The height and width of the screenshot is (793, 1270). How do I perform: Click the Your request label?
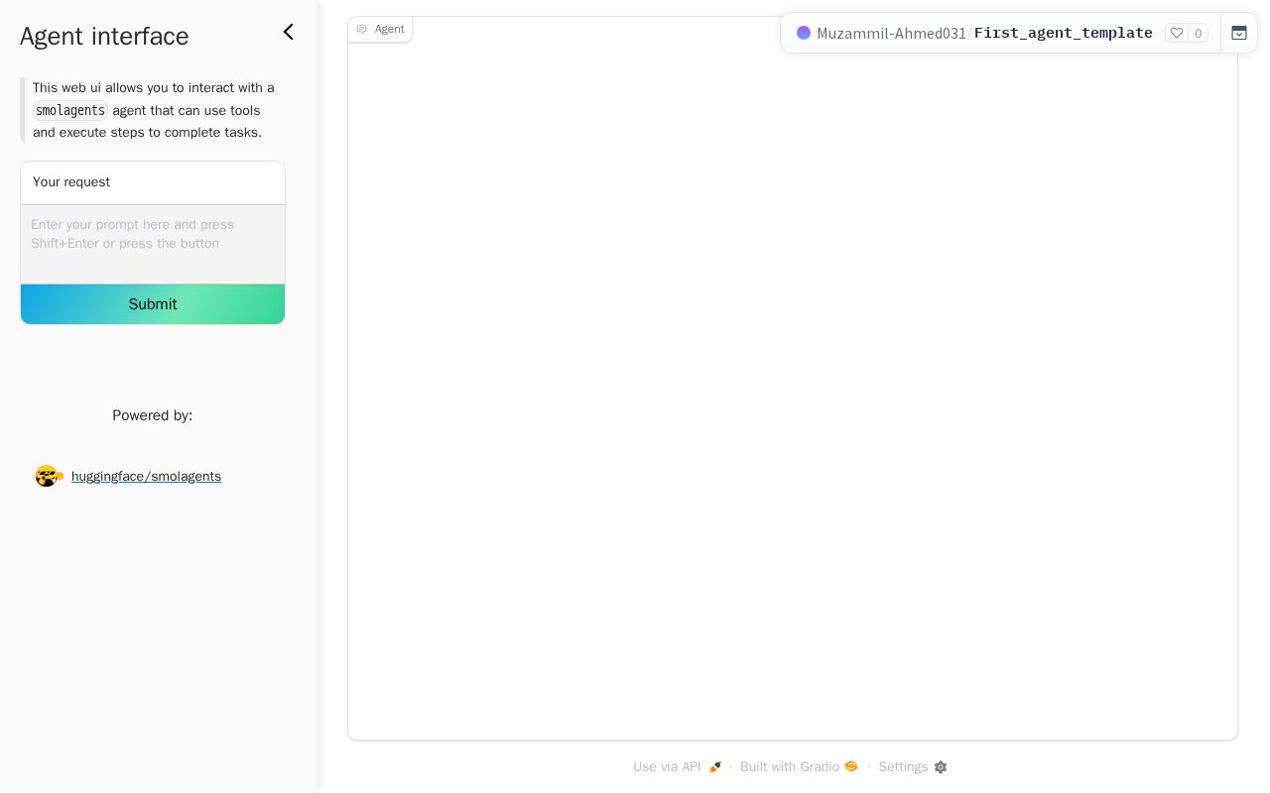point(71,182)
